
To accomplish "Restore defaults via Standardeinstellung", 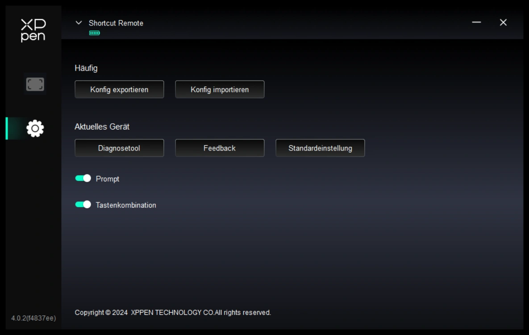I will click(320, 148).
